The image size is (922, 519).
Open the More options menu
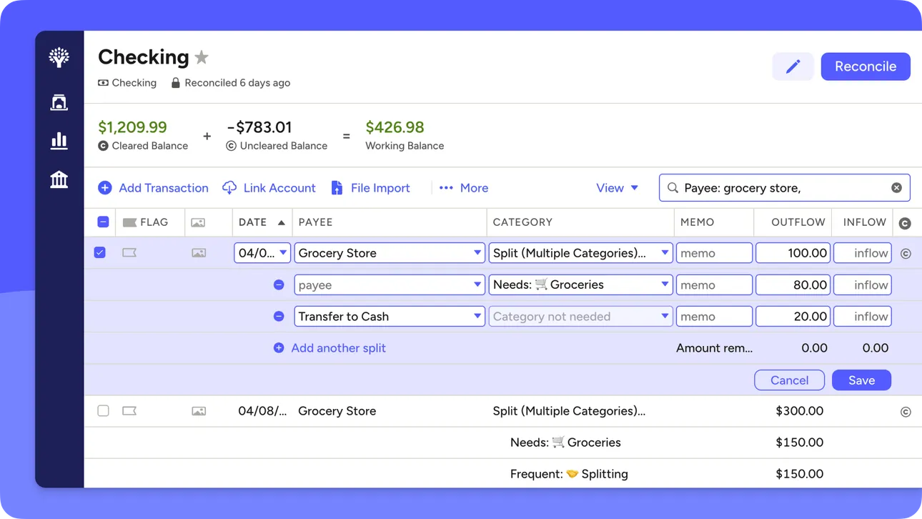coord(464,188)
